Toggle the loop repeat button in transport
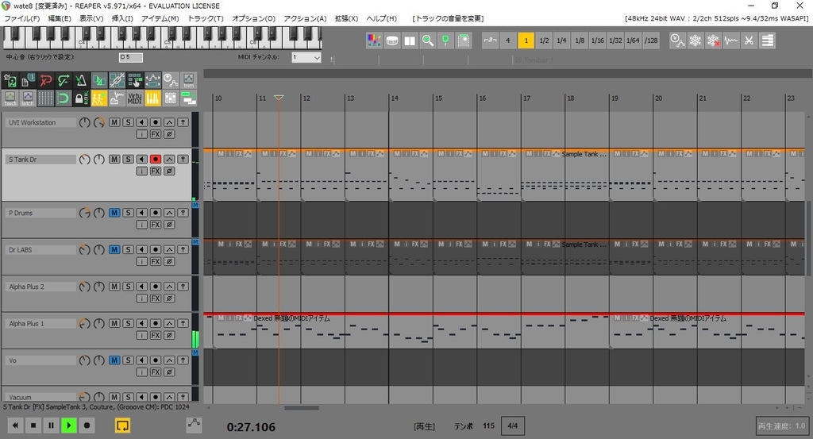813x439 pixels. pyautogui.click(x=122, y=426)
